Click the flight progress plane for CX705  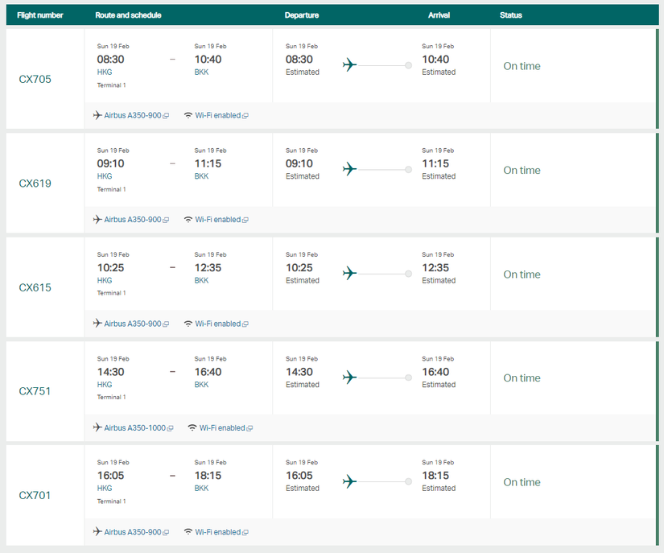click(x=349, y=64)
